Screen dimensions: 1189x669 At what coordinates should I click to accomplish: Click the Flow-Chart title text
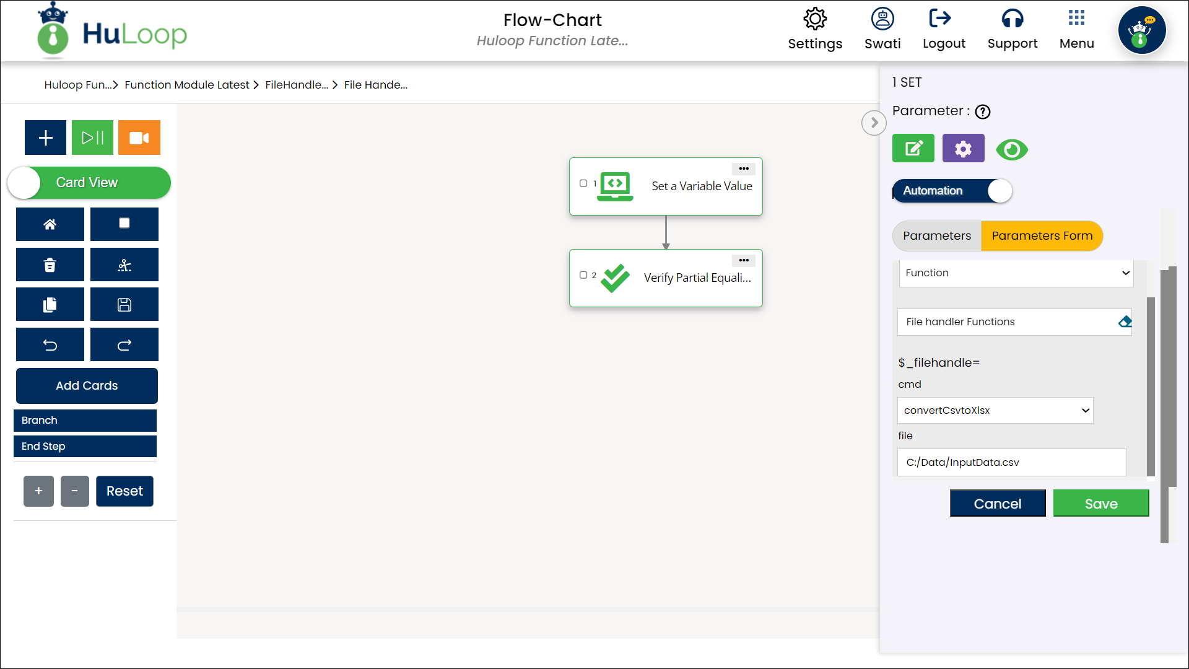point(552,20)
